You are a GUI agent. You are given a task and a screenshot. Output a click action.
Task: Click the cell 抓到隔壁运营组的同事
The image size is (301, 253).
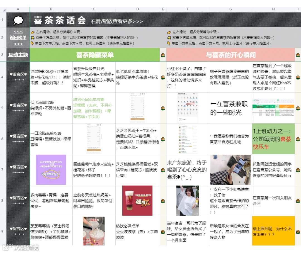coord(273,170)
